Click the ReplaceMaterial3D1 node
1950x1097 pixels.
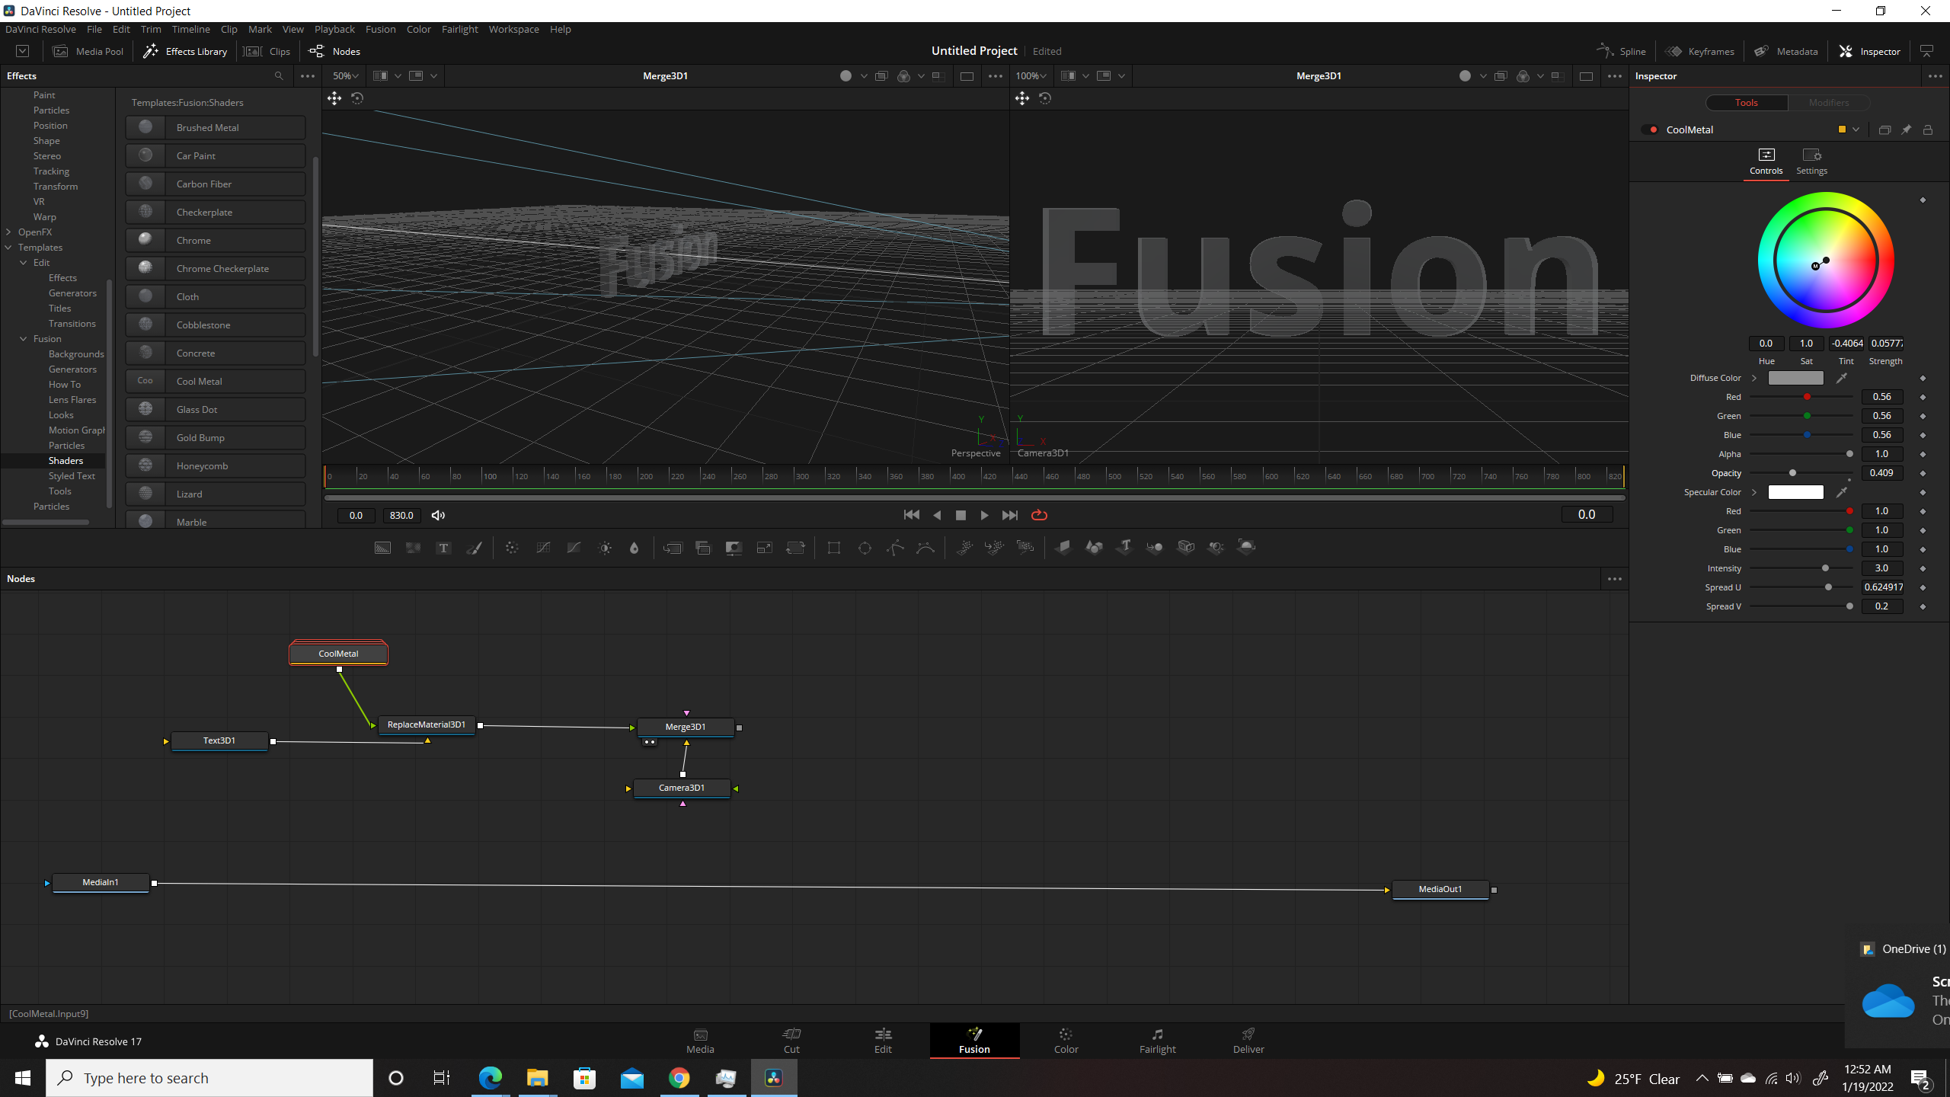tap(426, 724)
